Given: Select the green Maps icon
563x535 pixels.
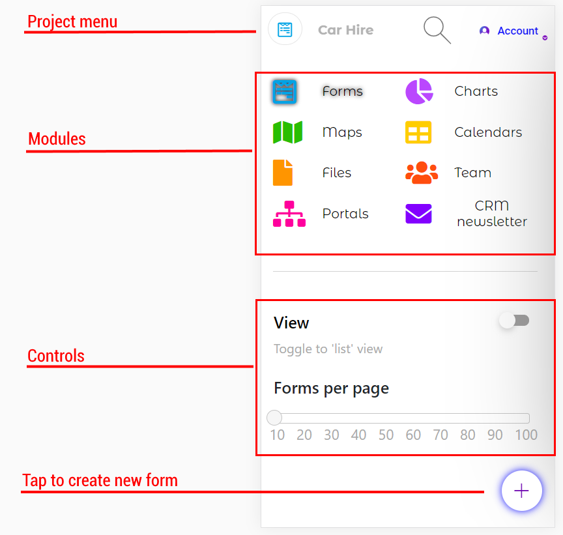Looking at the screenshot, I should pos(287,132).
